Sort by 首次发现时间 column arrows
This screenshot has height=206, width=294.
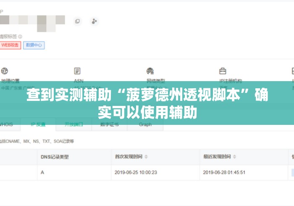pyautogui.click(x=146, y=157)
